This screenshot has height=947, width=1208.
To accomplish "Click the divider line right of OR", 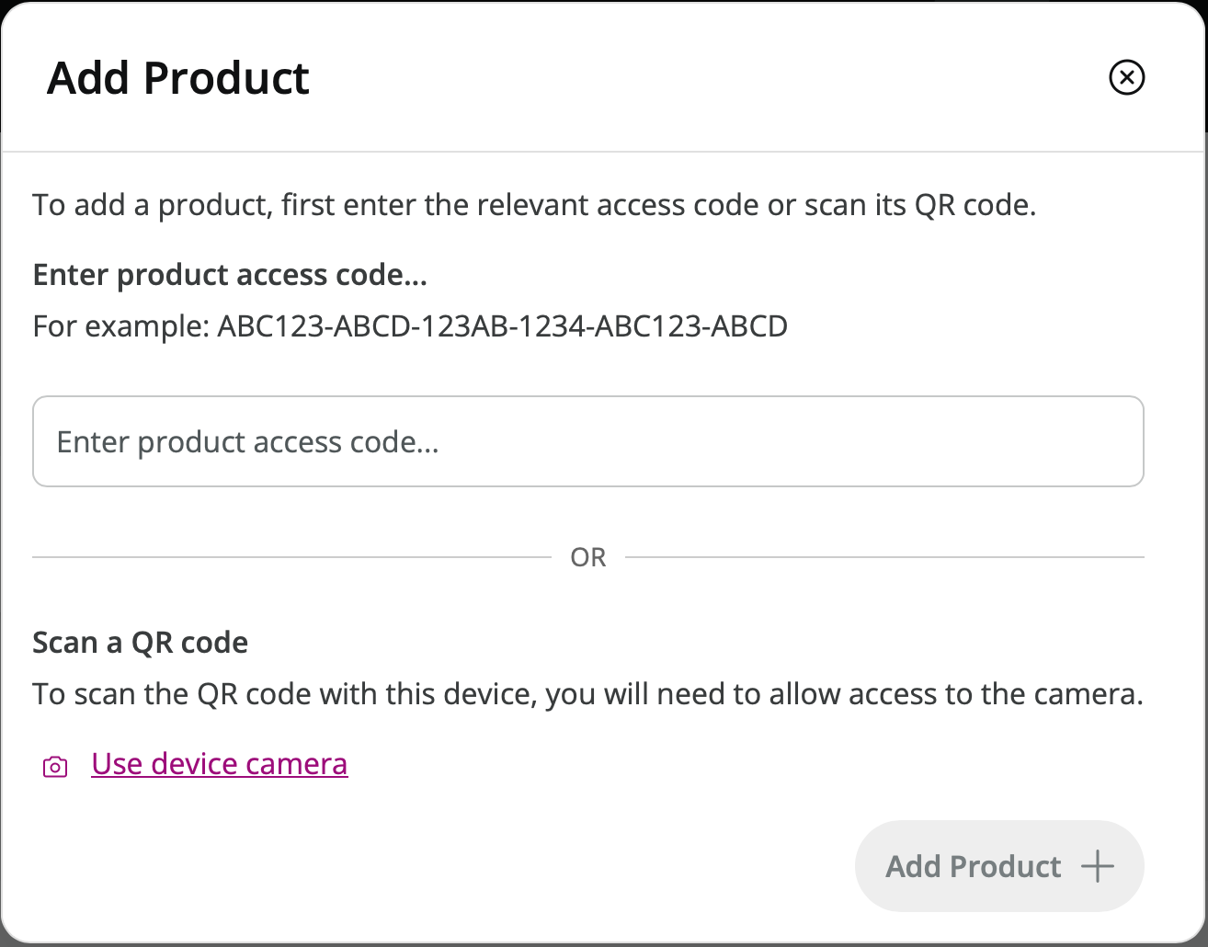I will [884, 557].
